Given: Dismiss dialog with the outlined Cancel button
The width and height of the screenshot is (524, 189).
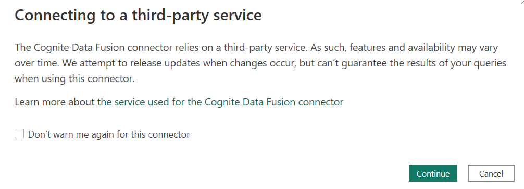Looking at the screenshot, I should point(491,173).
